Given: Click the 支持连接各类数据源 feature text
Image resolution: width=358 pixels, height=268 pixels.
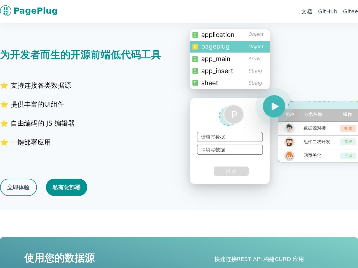Looking at the screenshot, I should click(41, 85).
